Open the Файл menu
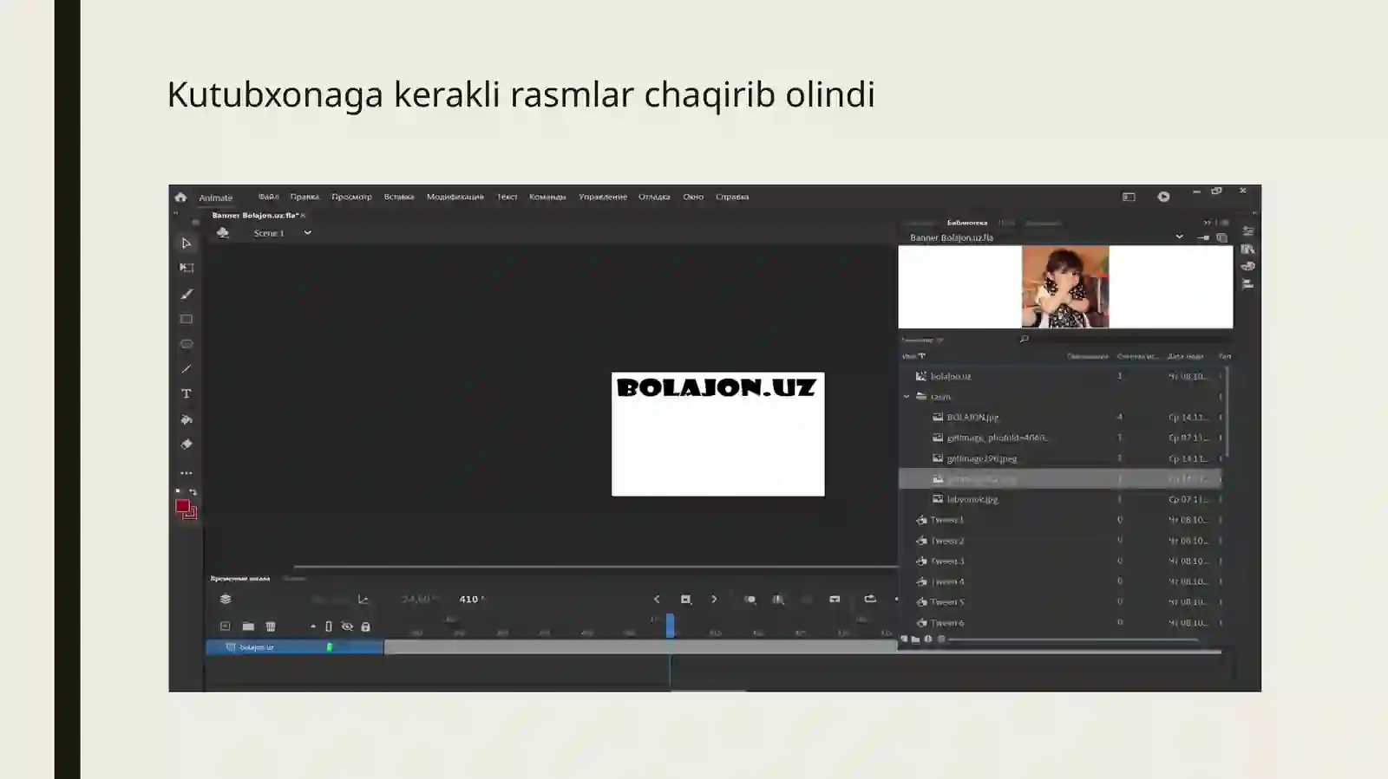Screen dimensions: 1388x779 268,197
